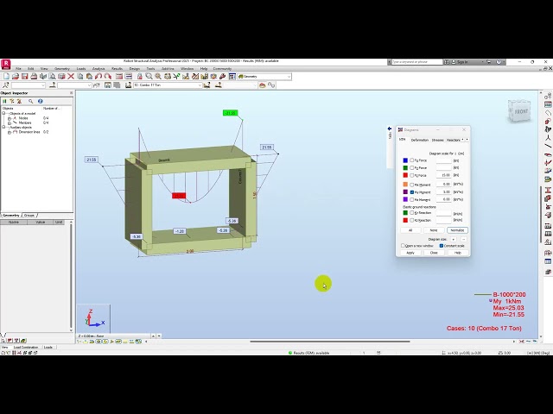Viewport: 553px width, 414px height.
Task: Click the Print preview icon
Action: 52,77
